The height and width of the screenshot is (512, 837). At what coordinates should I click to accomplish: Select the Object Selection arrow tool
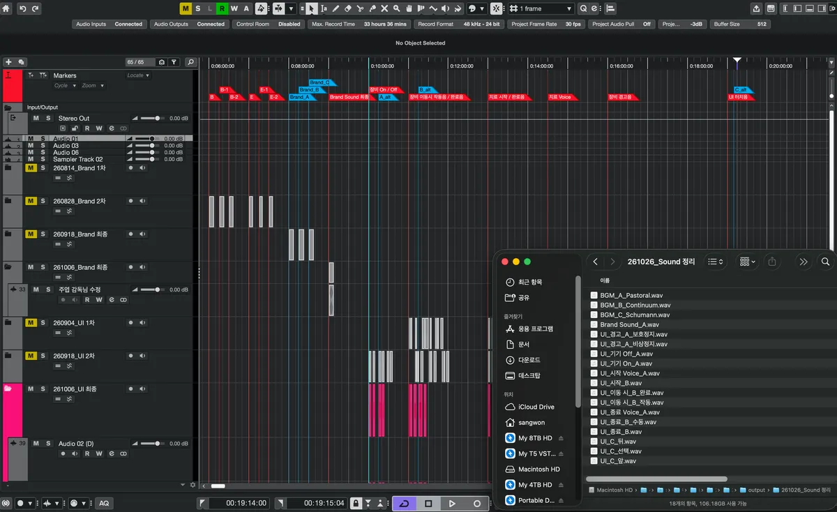(x=312, y=8)
